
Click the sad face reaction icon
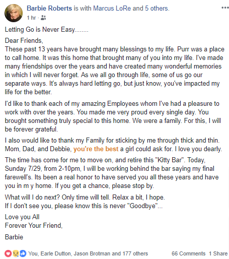[x=16, y=253]
